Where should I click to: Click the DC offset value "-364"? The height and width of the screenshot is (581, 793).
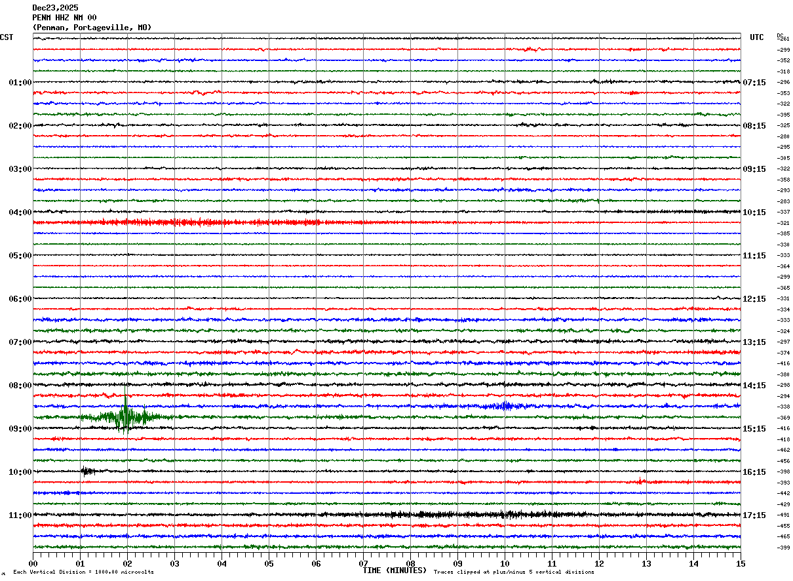(784, 266)
